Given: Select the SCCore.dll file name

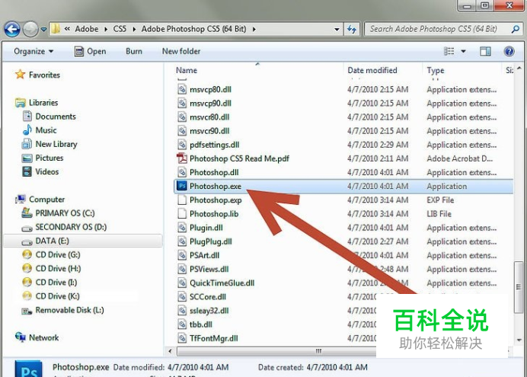Looking at the screenshot, I should point(208,297).
